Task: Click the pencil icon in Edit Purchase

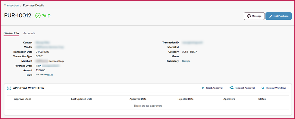Action: 271,16
